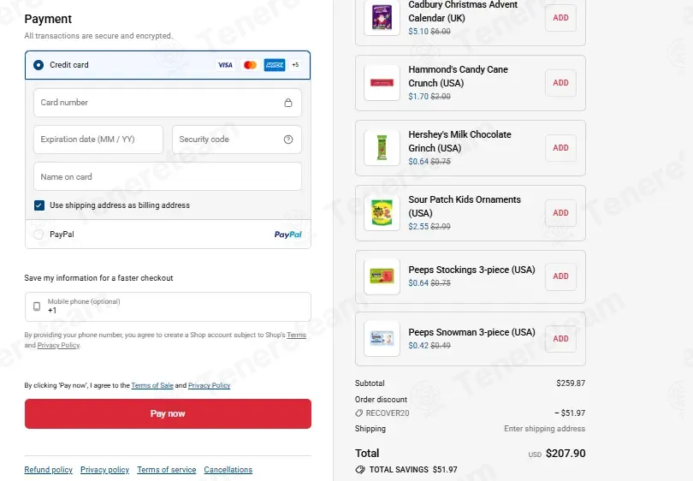
Task: Add Peeps Stockings 3-piece to order
Action: [560, 276]
